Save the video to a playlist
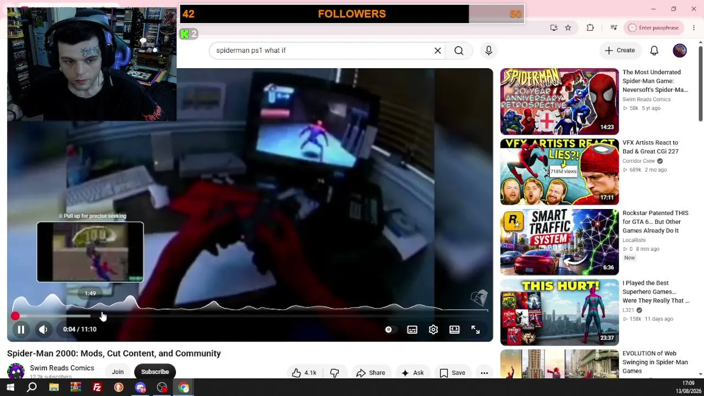Image resolution: width=704 pixels, height=396 pixels. pyautogui.click(x=453, y=373)
